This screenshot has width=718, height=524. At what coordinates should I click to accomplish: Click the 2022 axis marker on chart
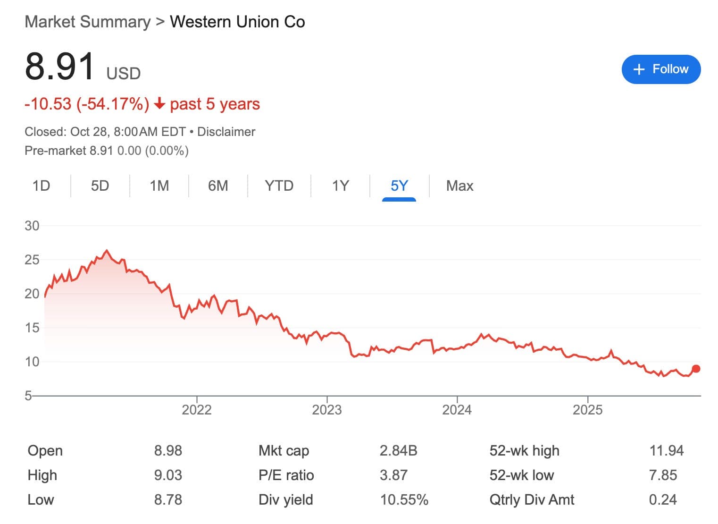point(197,409)
